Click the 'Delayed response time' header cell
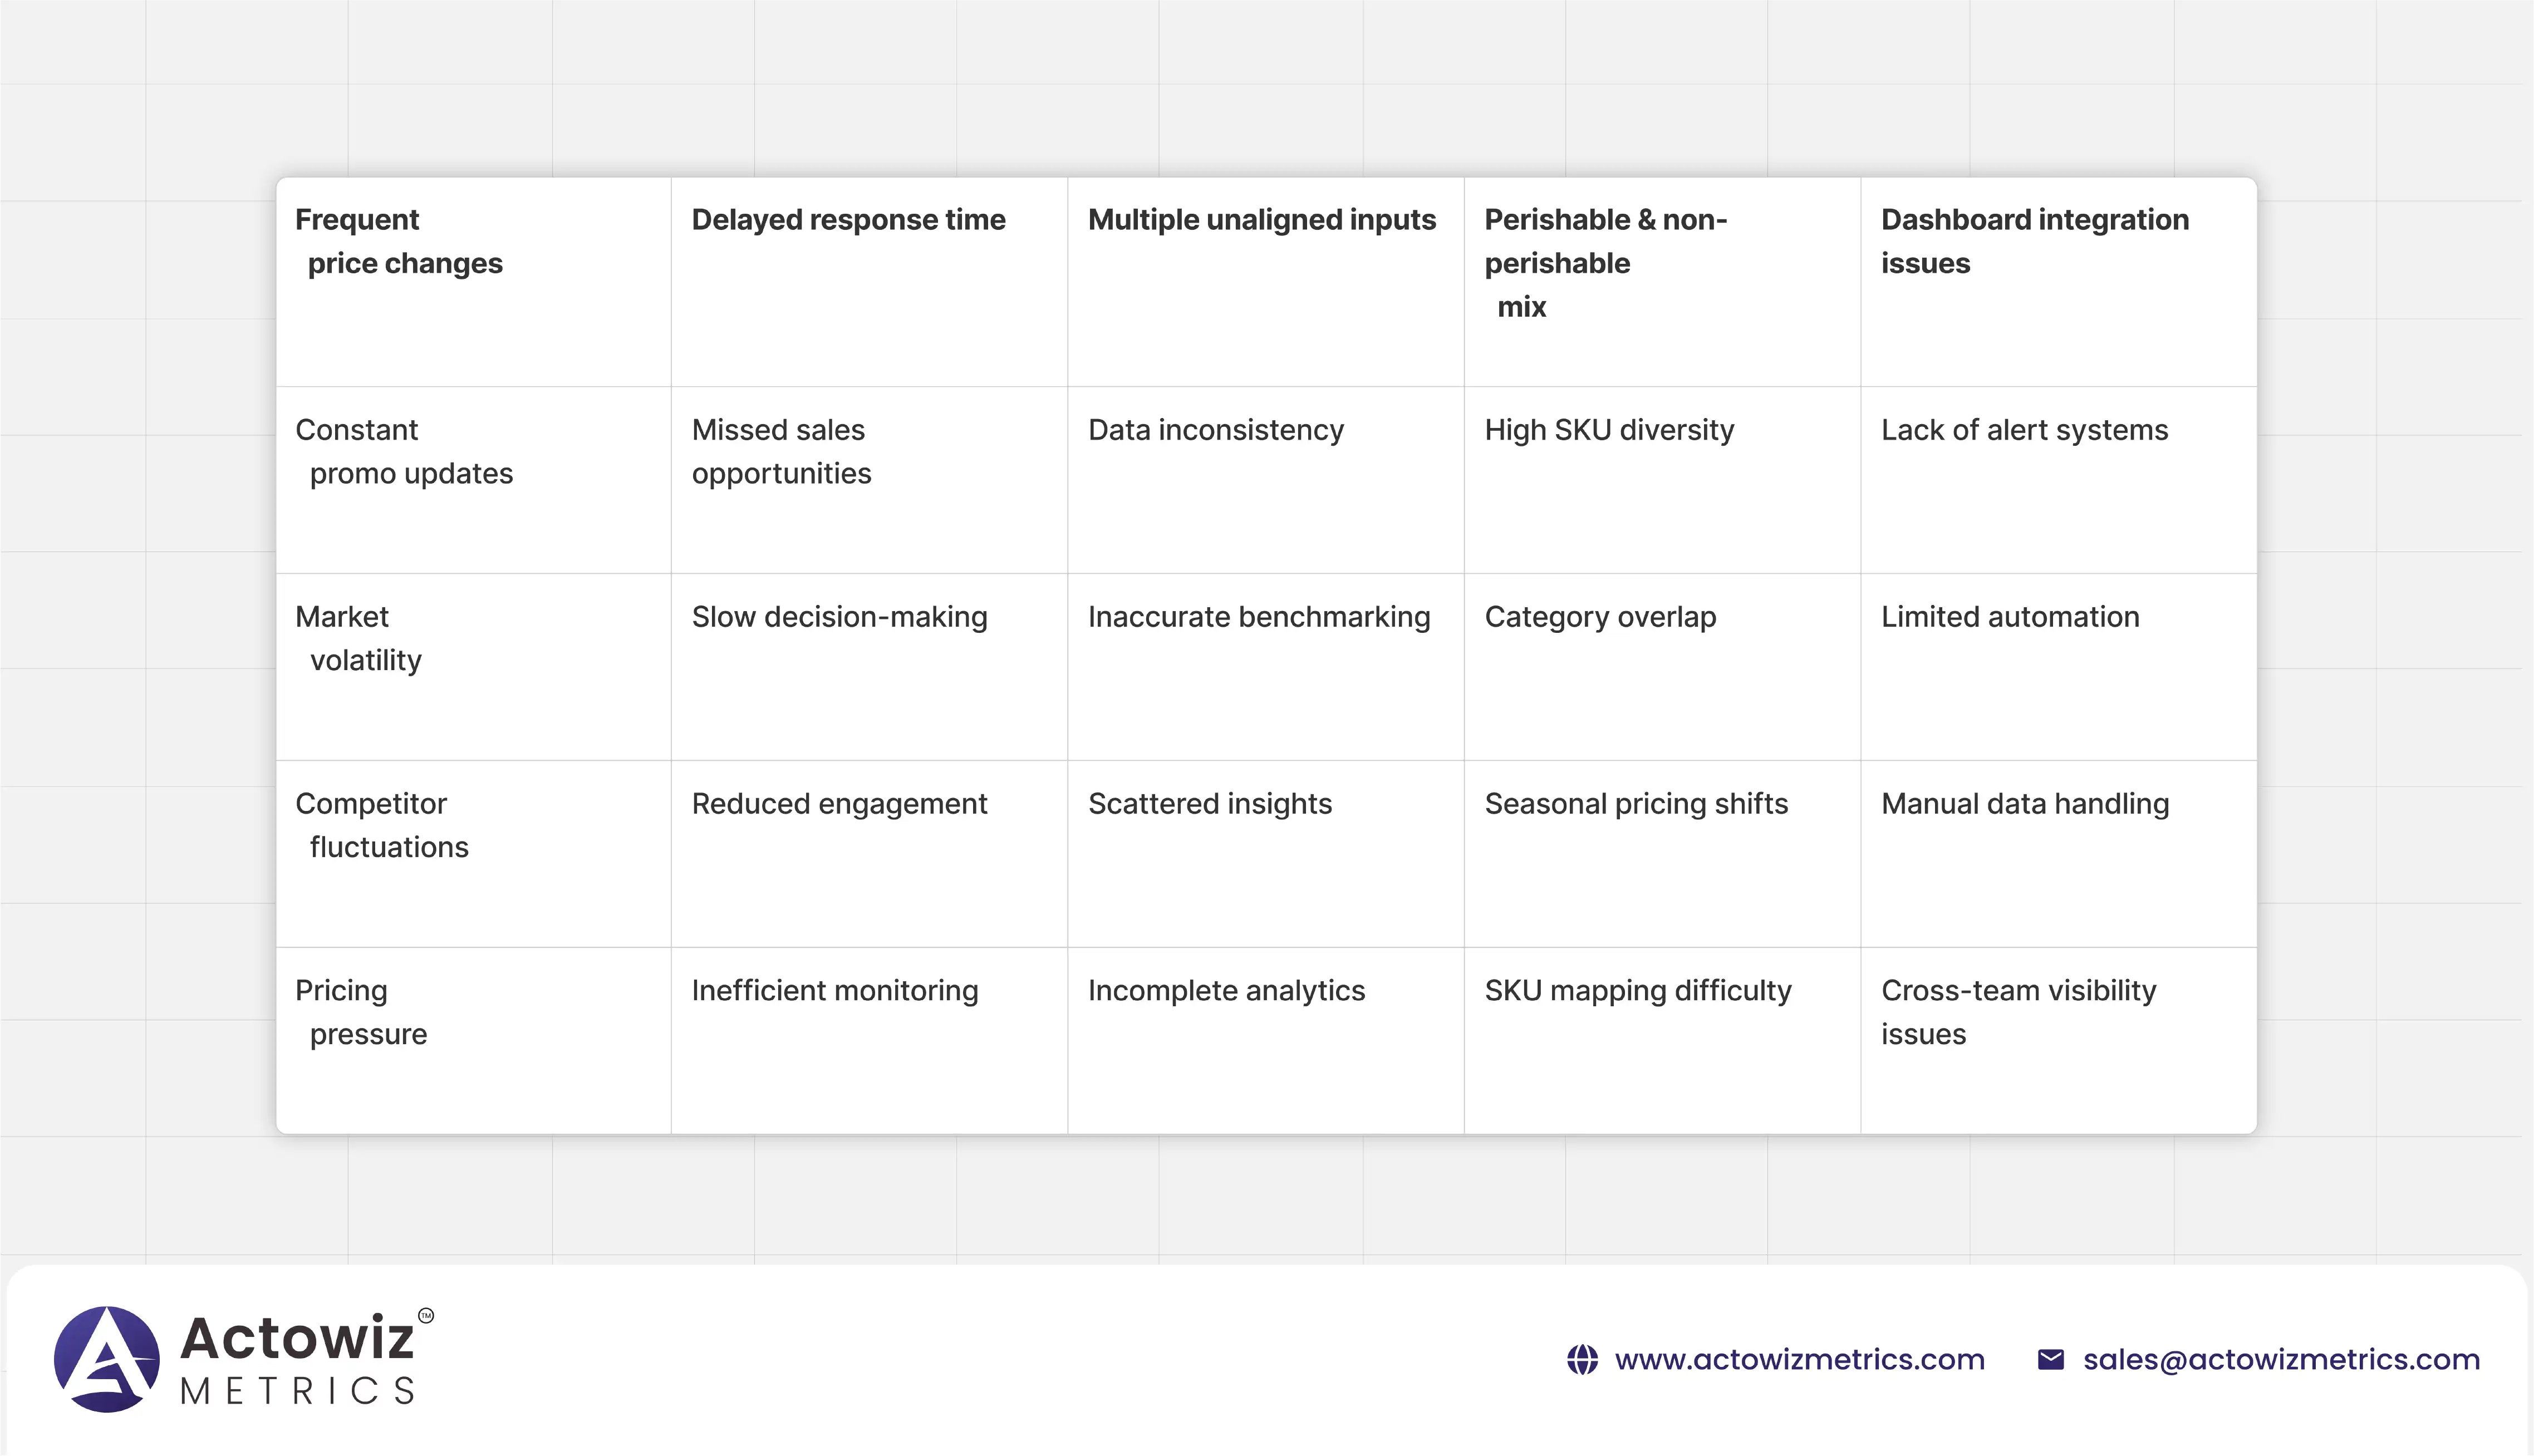Viewport: 2534px width, 1456px height. click(848, 220)
